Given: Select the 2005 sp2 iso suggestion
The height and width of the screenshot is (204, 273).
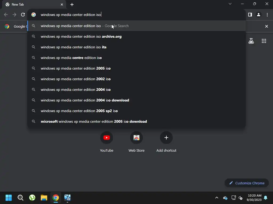Looking at the screenshot, I should click(x=136, y=111).
